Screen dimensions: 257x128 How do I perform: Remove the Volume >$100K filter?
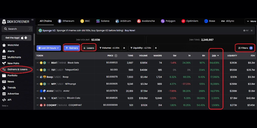[x=124, y=48]
